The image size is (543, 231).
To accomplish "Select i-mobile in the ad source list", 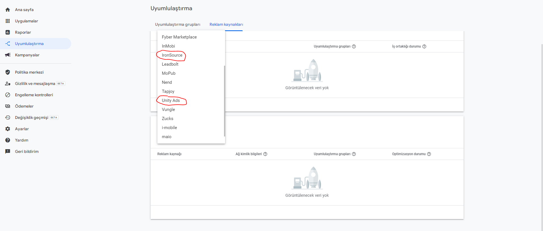I will [x=191, y=128].
